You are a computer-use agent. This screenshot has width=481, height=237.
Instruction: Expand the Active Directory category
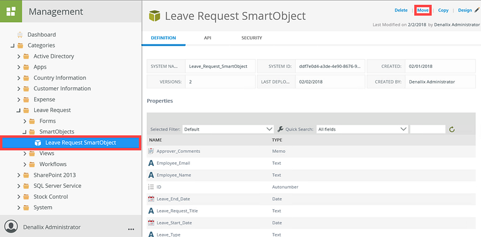(19, 57)
